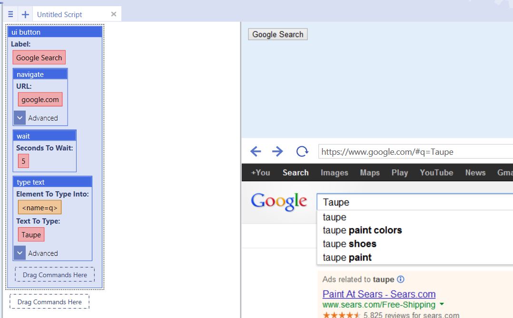Edit the google.com URL field

pos(40,99)
